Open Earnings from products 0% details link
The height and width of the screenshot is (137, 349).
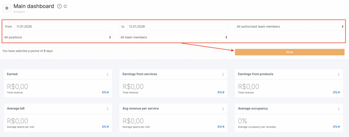click(336, 92)
